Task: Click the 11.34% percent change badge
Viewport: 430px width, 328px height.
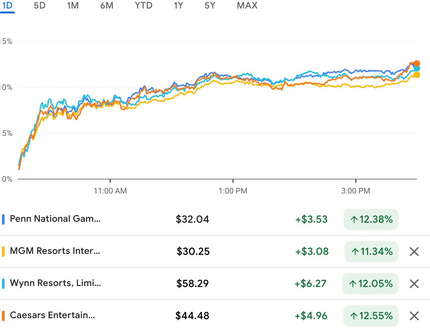Action: click(372, 252)
